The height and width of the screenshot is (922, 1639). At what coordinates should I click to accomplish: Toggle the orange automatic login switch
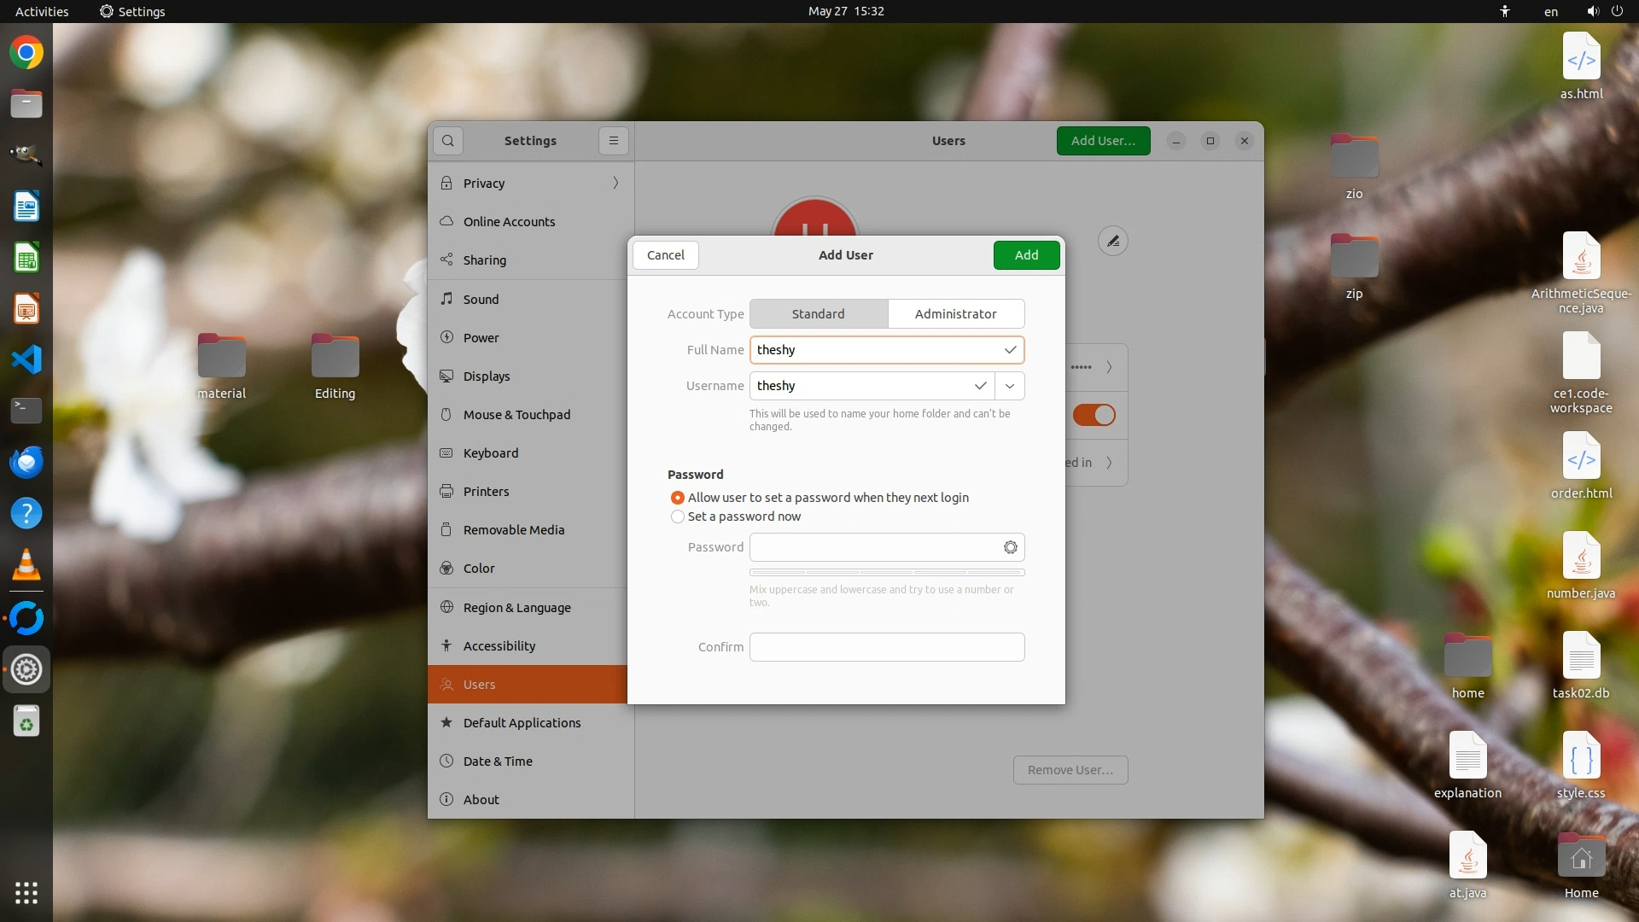click(x=1094, y=415)
